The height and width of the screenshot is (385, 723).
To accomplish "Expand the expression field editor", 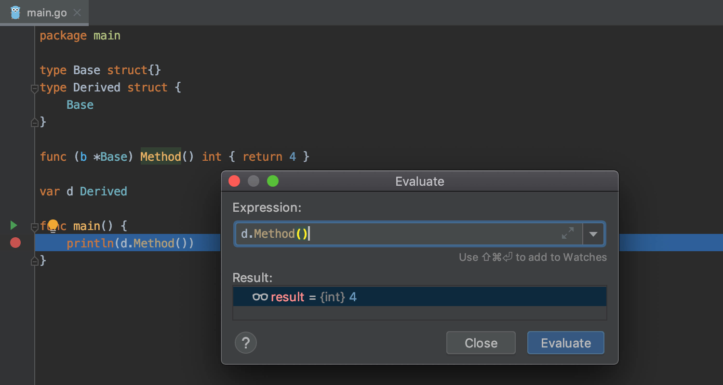I will [568, 234].
